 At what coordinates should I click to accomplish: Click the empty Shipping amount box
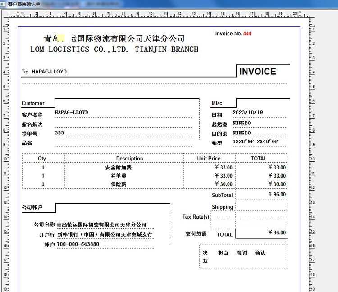pyautogui.click(x=261, y=206)
